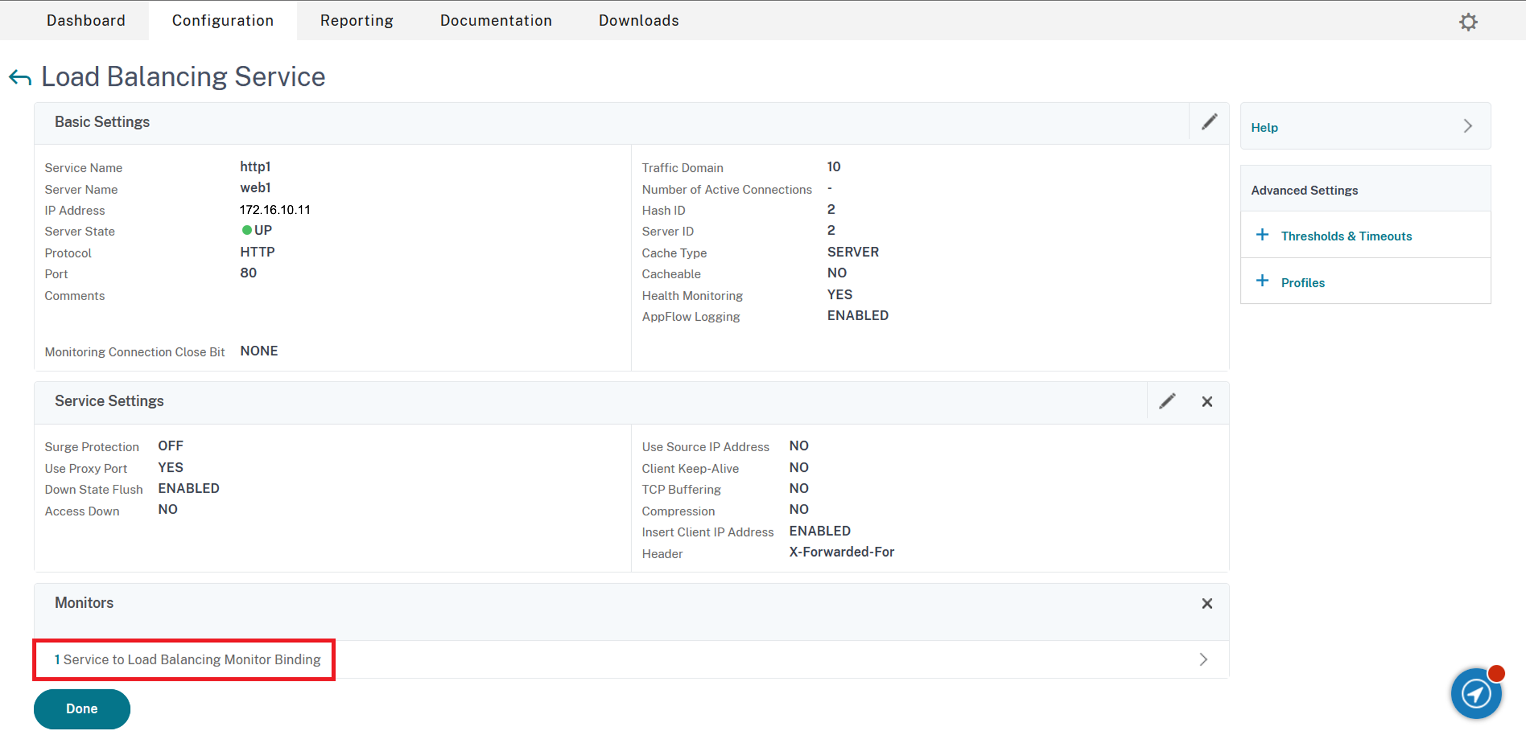Image resolution: width=1526 pixels, height=742 pixels.
Task: Edit Basic Settings with pencil icon
Action: (x=1209, y=122)
